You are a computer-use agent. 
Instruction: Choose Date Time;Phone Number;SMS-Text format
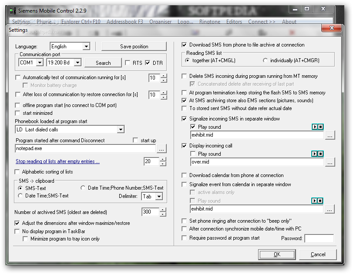(x=83, y=188)
